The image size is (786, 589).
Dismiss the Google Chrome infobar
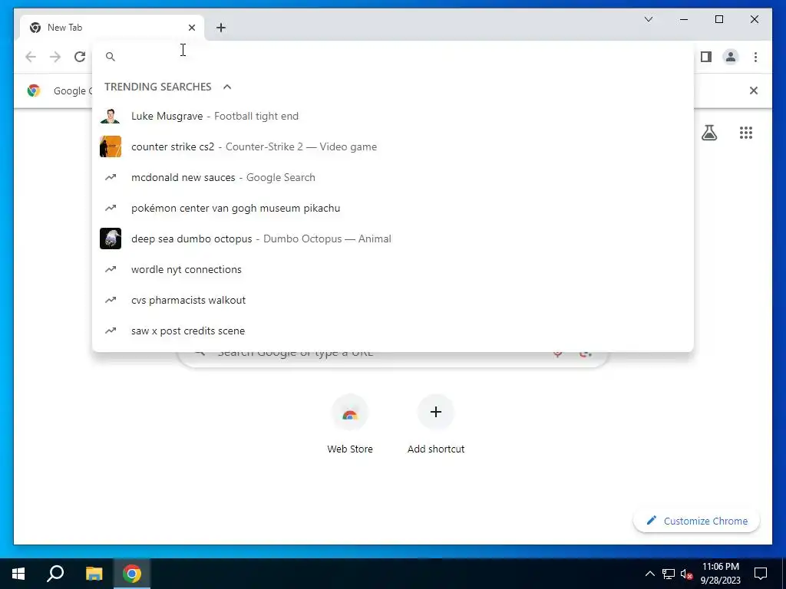(754, 90)
